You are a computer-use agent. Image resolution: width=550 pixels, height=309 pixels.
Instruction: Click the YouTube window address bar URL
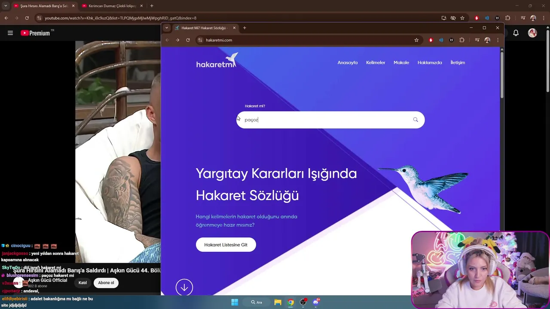(120, 18)
